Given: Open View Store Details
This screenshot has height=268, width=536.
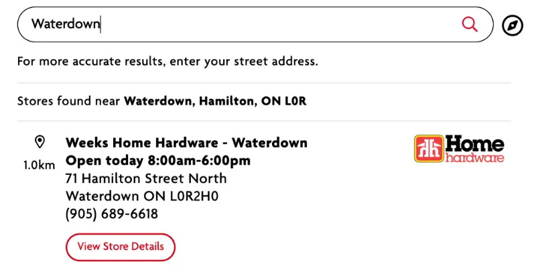Looking at the screenshot, I should 121,247.
